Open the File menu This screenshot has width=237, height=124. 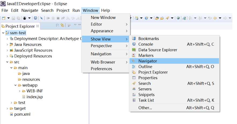pyautogui.click(x=5, y=10)
